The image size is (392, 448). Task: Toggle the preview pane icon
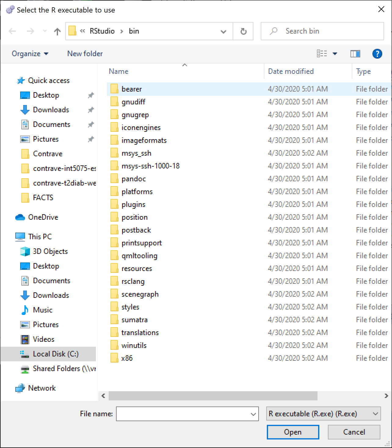[355, 54]
